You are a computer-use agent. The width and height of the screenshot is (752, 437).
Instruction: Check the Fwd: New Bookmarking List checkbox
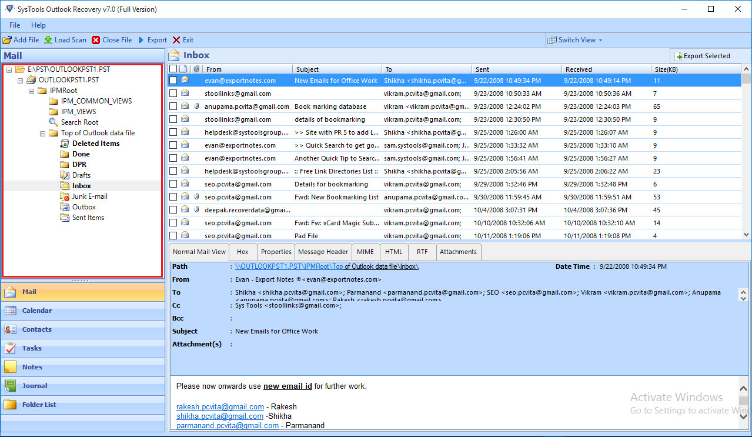[x=173, y=197]
